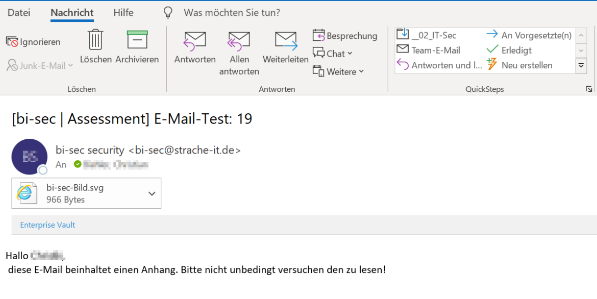Delete the email using the Löschen icon
This screenshot has height=299, width=597.
95,43
